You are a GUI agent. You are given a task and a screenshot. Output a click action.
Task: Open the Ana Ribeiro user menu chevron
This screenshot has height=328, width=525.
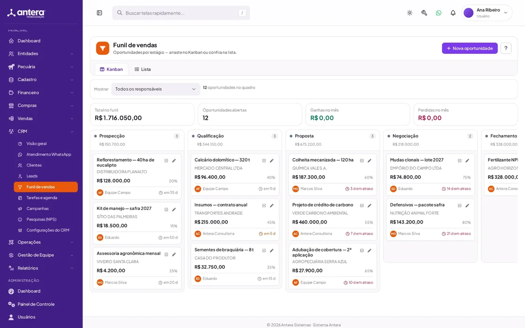pyautogui.click(x=506, y=13)
